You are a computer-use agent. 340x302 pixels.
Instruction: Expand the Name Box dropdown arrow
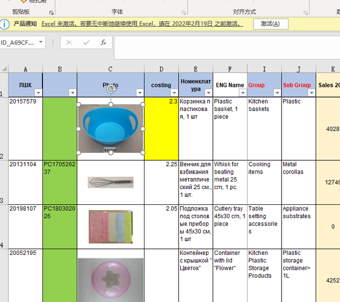(40, 42)
